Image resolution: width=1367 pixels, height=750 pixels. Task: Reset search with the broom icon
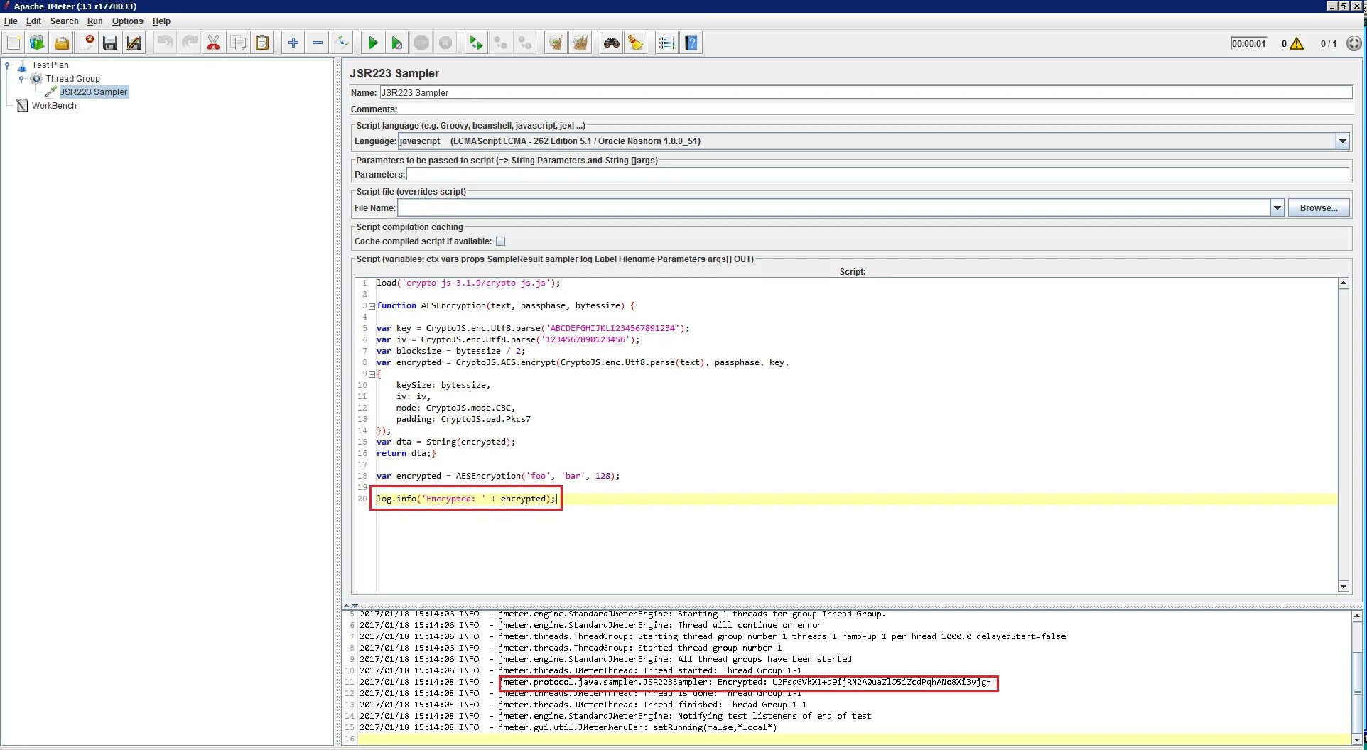pos(636,43)
